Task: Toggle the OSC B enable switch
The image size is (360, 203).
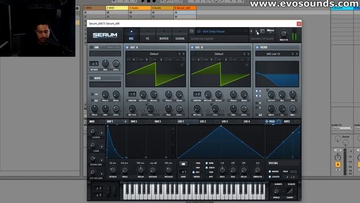Action: (192, 47)
